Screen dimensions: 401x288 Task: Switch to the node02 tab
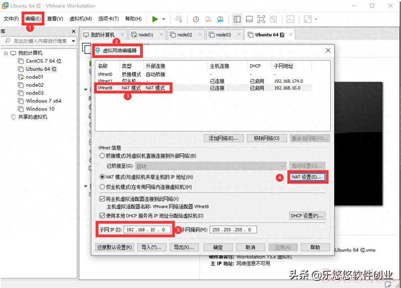click(184, 35)
